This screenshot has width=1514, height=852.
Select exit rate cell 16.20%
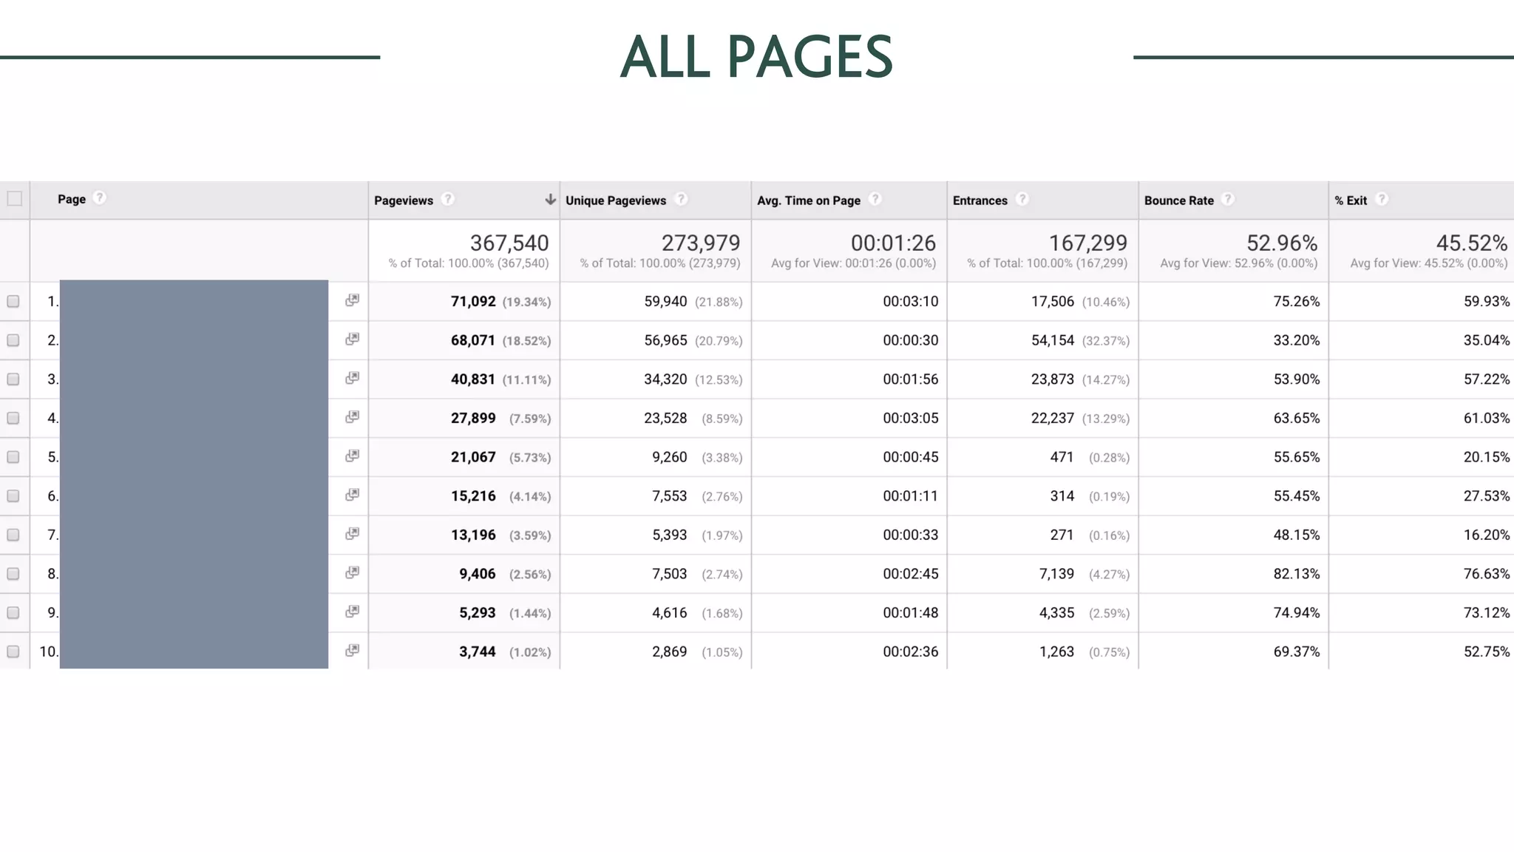1487,535
